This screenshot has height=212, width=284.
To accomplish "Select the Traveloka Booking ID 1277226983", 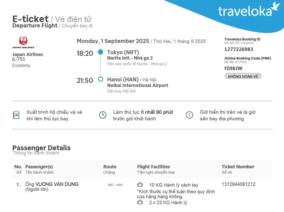I will tap(239, 49).
